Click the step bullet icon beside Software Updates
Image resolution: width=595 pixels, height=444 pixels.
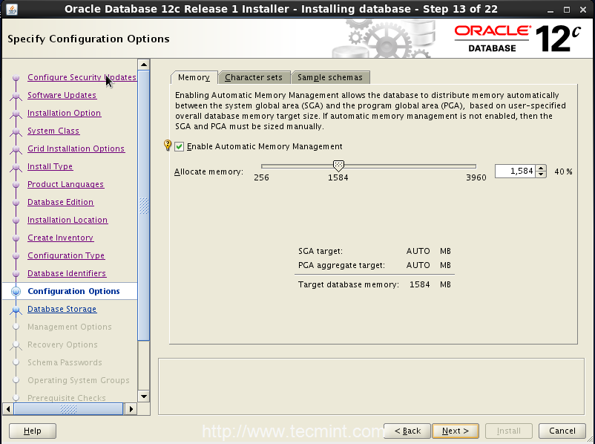[16, 96]
